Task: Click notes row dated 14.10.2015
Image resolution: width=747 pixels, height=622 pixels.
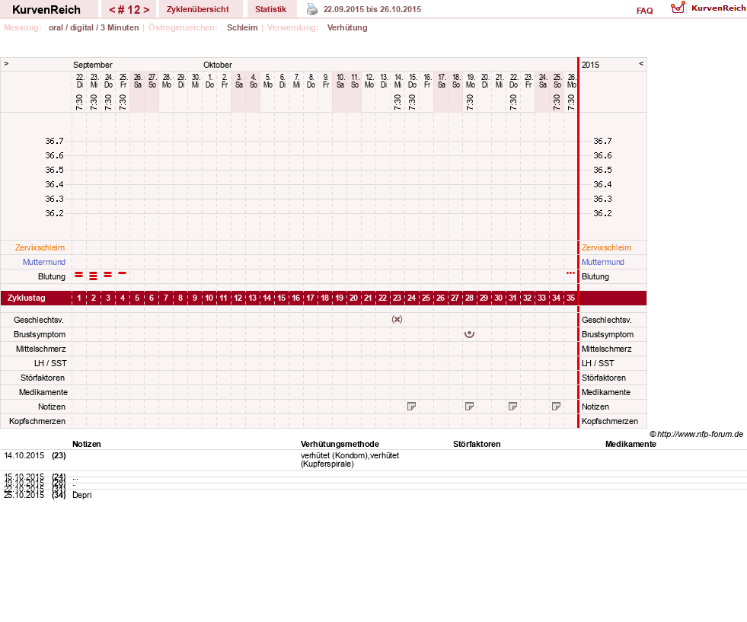Action: point(373,460)
